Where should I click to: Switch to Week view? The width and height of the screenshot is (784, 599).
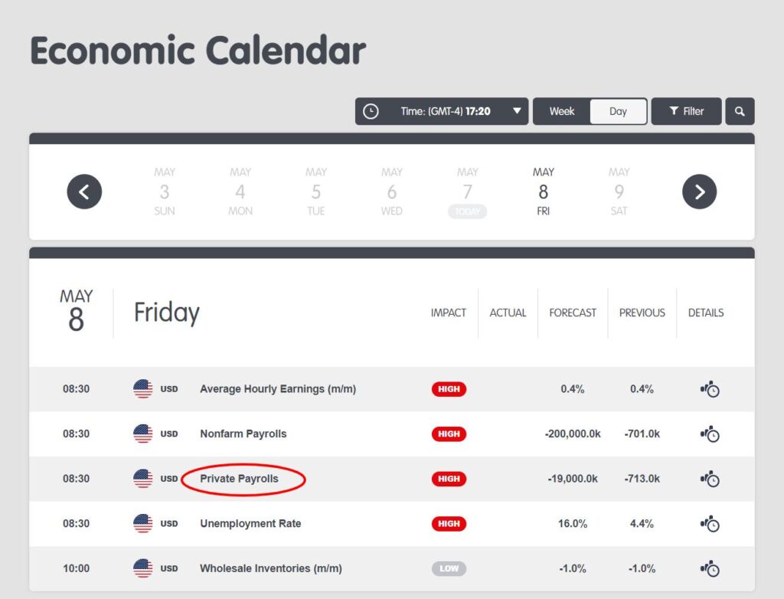tap(561, 111)
